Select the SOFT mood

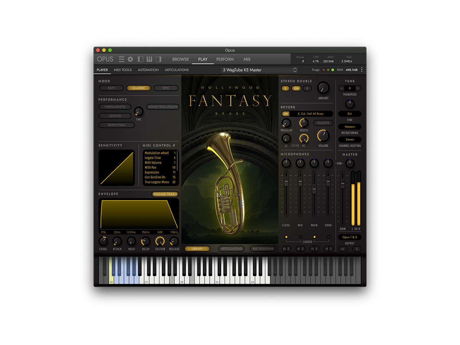(x=111, y=88)
